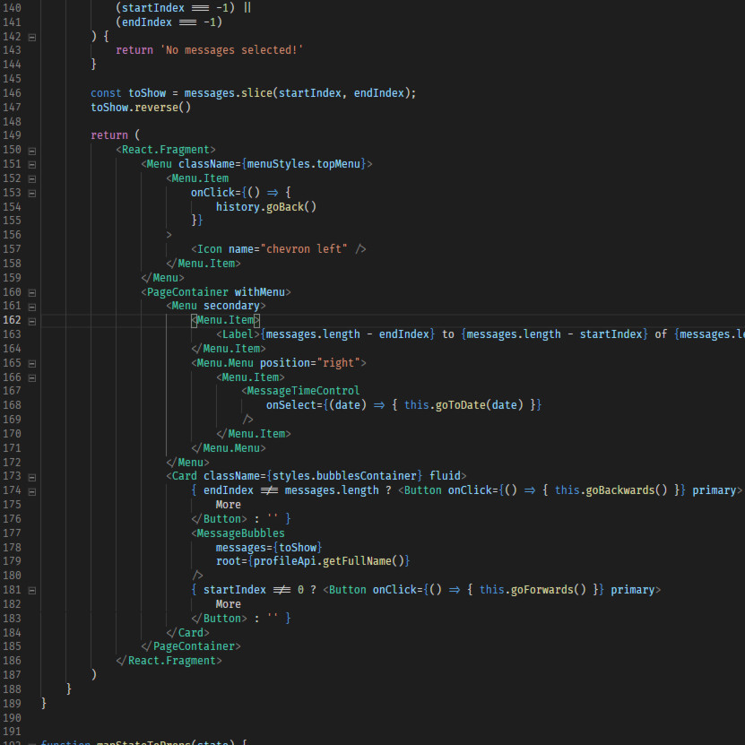This screenshot has width=745, height=745.
Task: Place cursor on history.goBack() call
Action: coord(266,207)
